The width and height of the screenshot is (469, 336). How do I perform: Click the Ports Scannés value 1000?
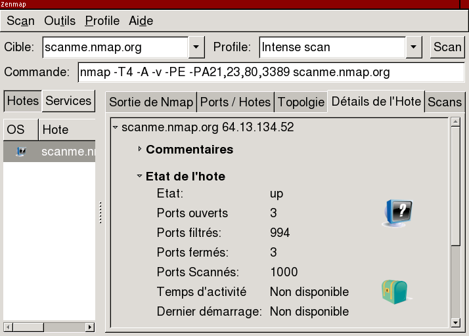click(284, 272)
